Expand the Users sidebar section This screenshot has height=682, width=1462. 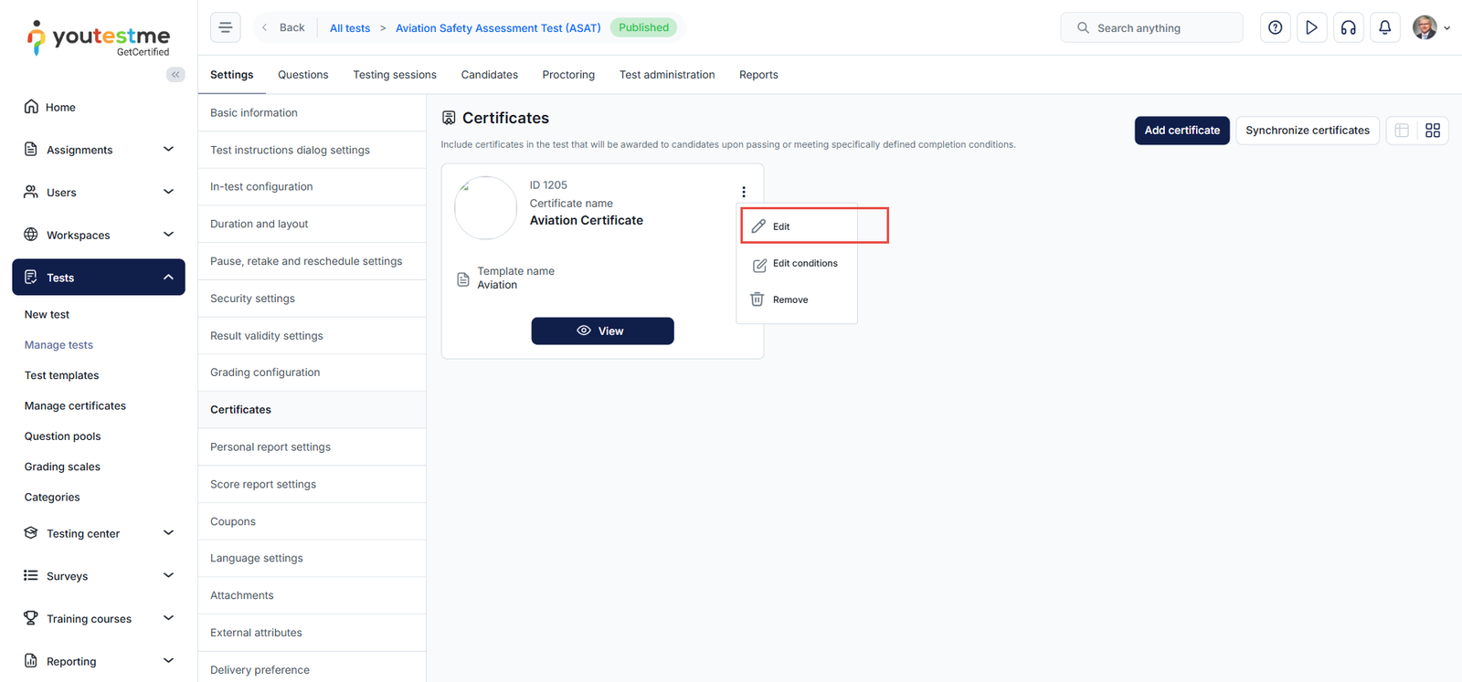[168, 192]
